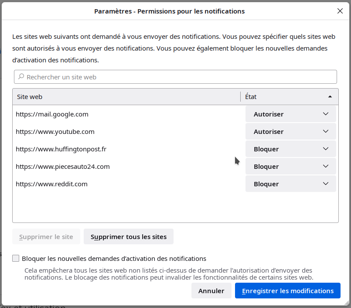Click Supprimer tous les sites button
351x308 pixels.
(129, 237)
